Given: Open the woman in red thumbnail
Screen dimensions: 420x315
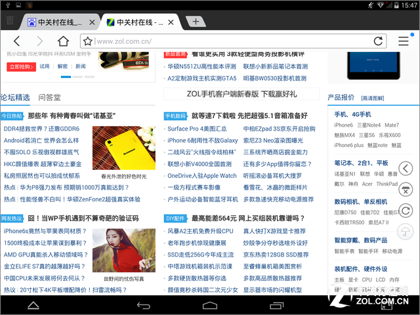Looking at the screenshot, I should coord(124,251).
